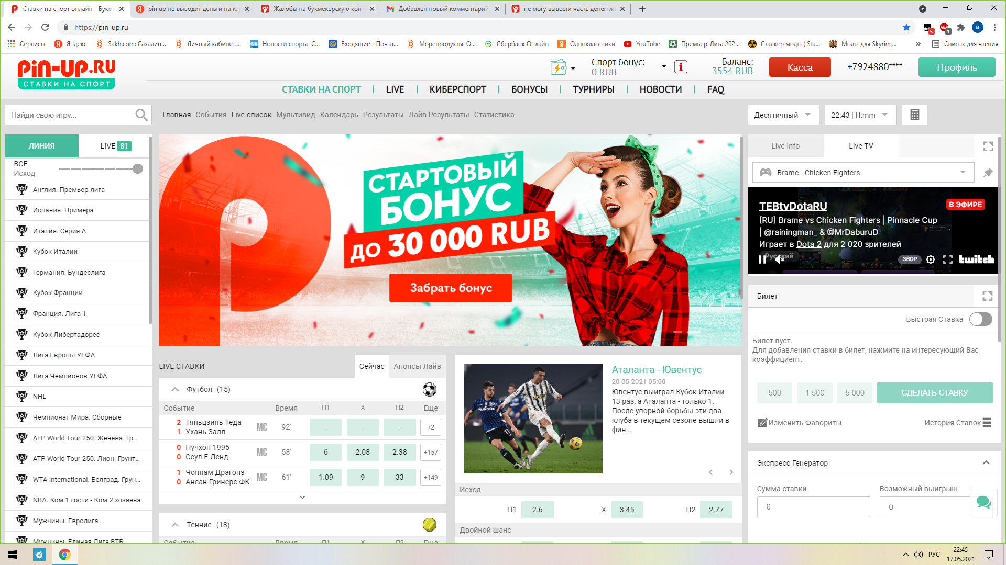Screen dimensions: 1006x565
Task: Toggle the Быстрая Ставка switch
Action: [x=980, y=319]
